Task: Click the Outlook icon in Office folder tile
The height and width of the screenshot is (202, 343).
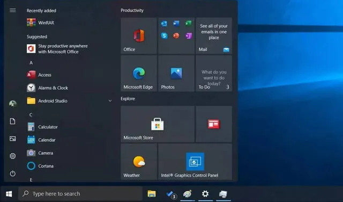Action: click(164, 24)
